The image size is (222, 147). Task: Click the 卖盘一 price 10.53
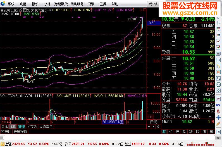pos(188,52)
